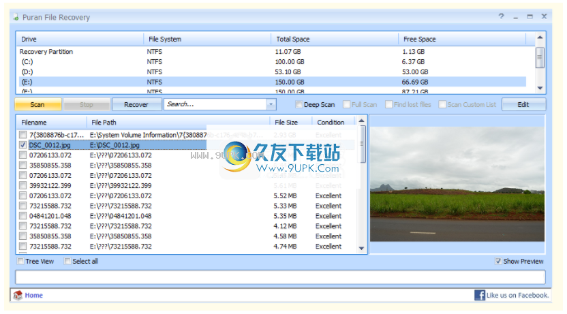567x314 pixels.
Task: Disable the Show Preview checkbox
Action: click(498, 261)
